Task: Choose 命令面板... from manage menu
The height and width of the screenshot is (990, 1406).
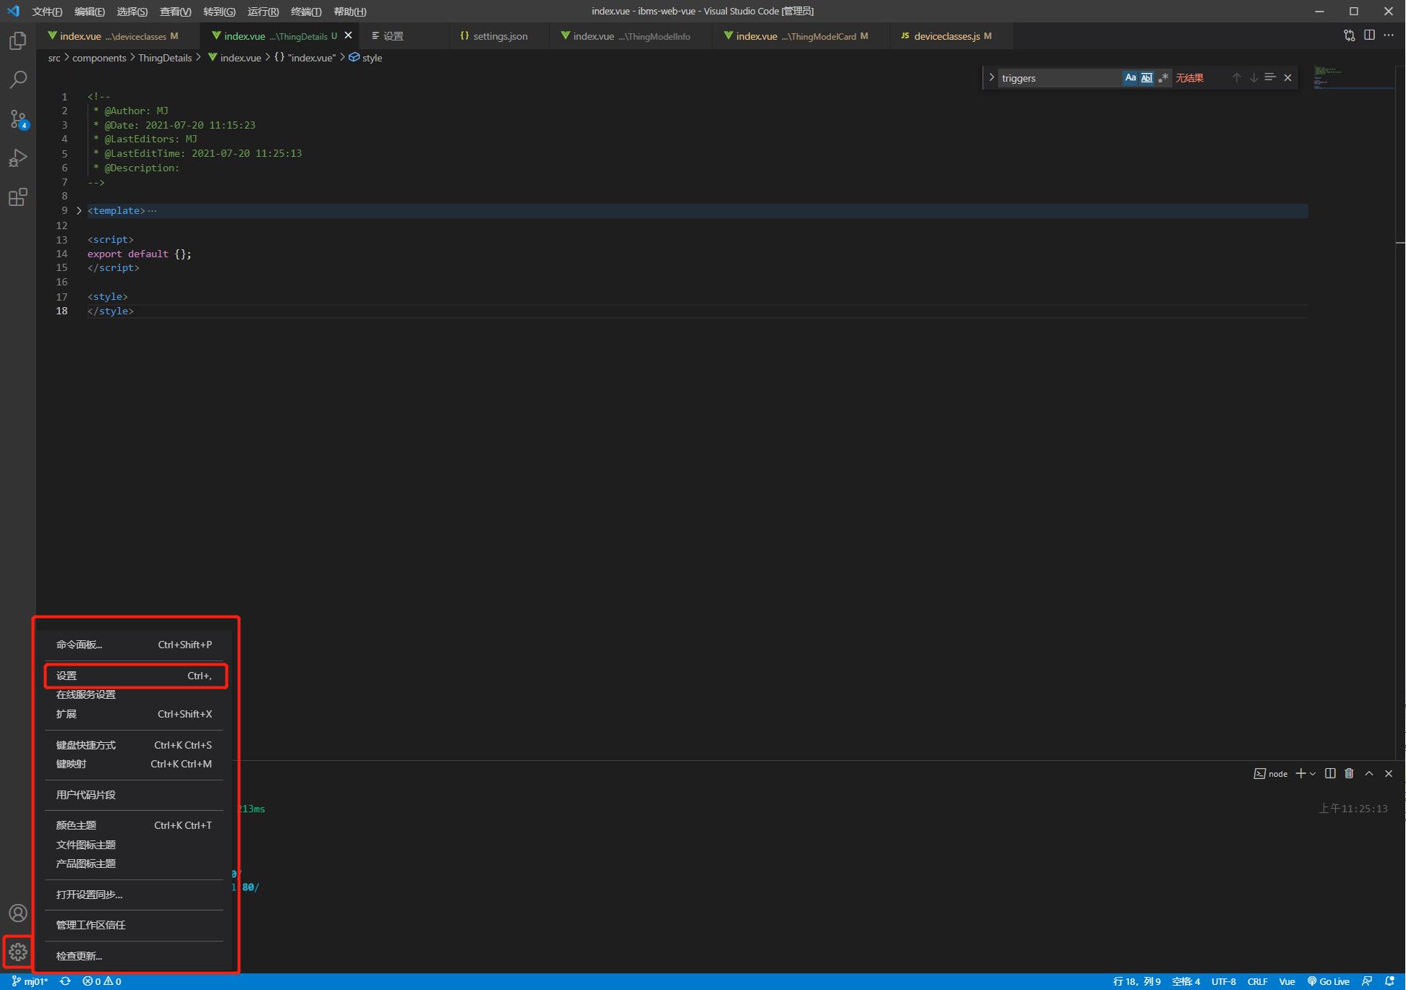Action: tap(134, 645)
